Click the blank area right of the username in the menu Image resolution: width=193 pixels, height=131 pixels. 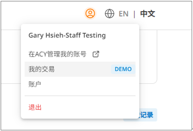tap(122, 35)
